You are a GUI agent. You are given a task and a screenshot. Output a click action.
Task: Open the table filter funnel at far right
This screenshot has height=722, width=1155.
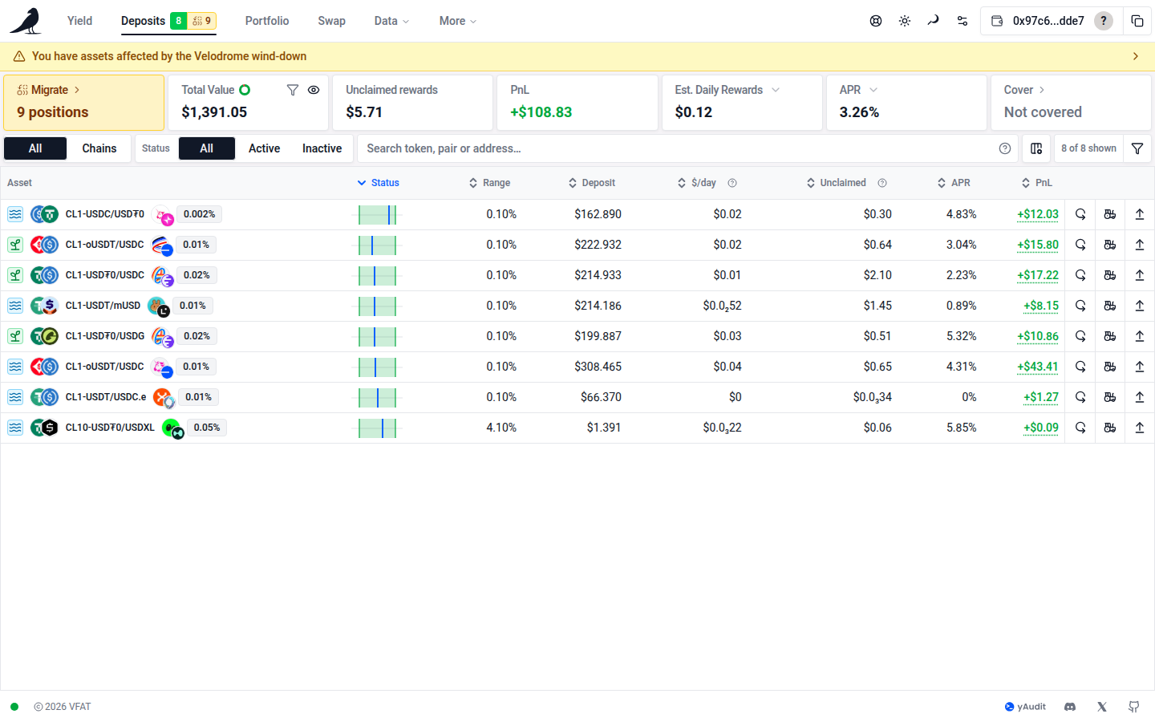click(x=1137, y=148)
